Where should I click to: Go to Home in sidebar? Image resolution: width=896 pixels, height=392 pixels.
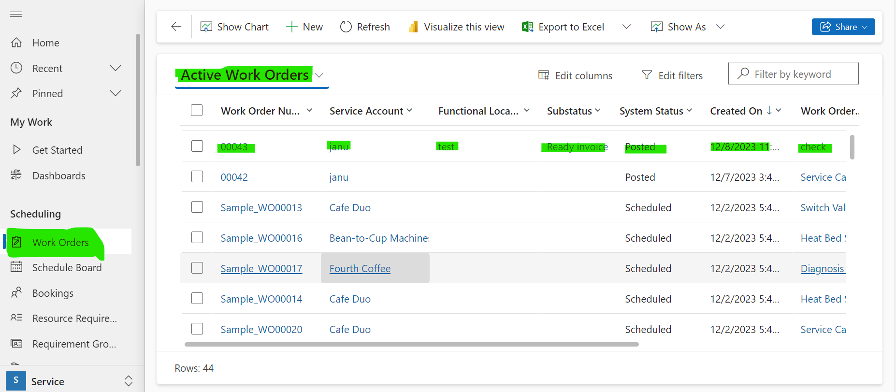(45, 43)
